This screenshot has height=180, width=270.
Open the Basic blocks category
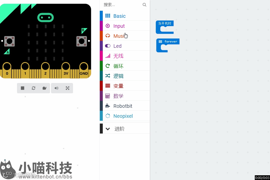125,16
